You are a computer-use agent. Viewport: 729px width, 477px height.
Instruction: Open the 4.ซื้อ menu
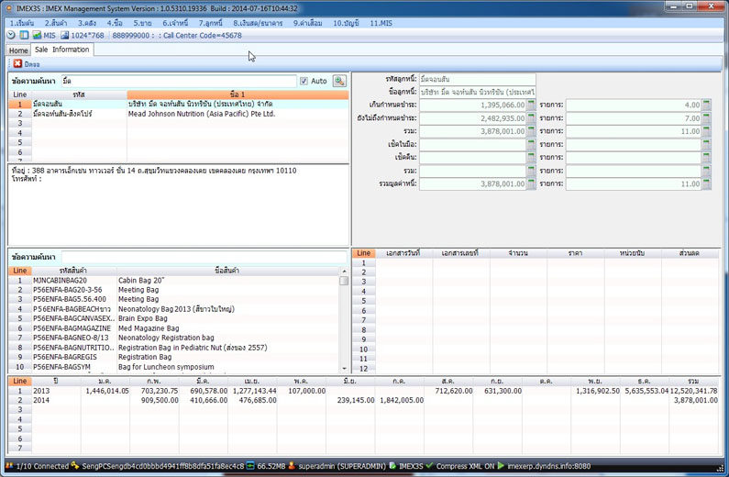pos(115,23)
